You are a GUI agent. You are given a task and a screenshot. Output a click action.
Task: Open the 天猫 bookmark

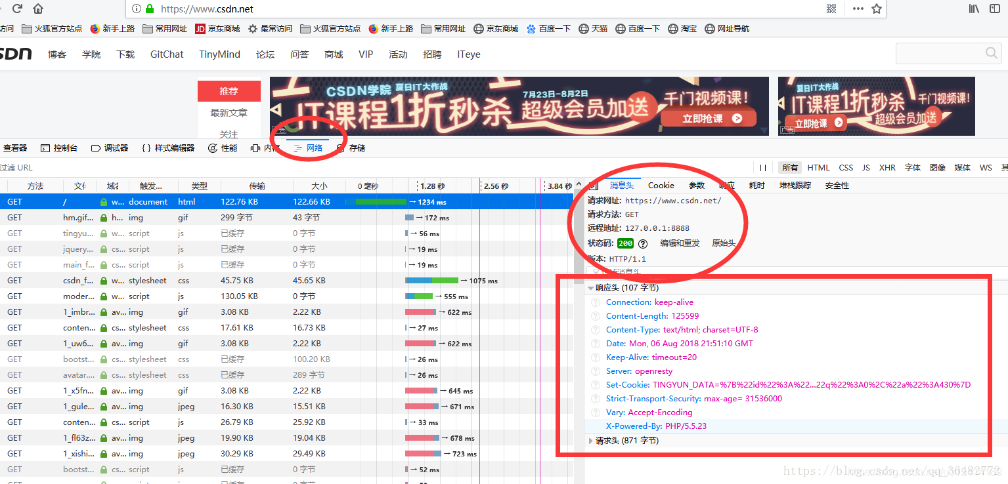(593, 29)
